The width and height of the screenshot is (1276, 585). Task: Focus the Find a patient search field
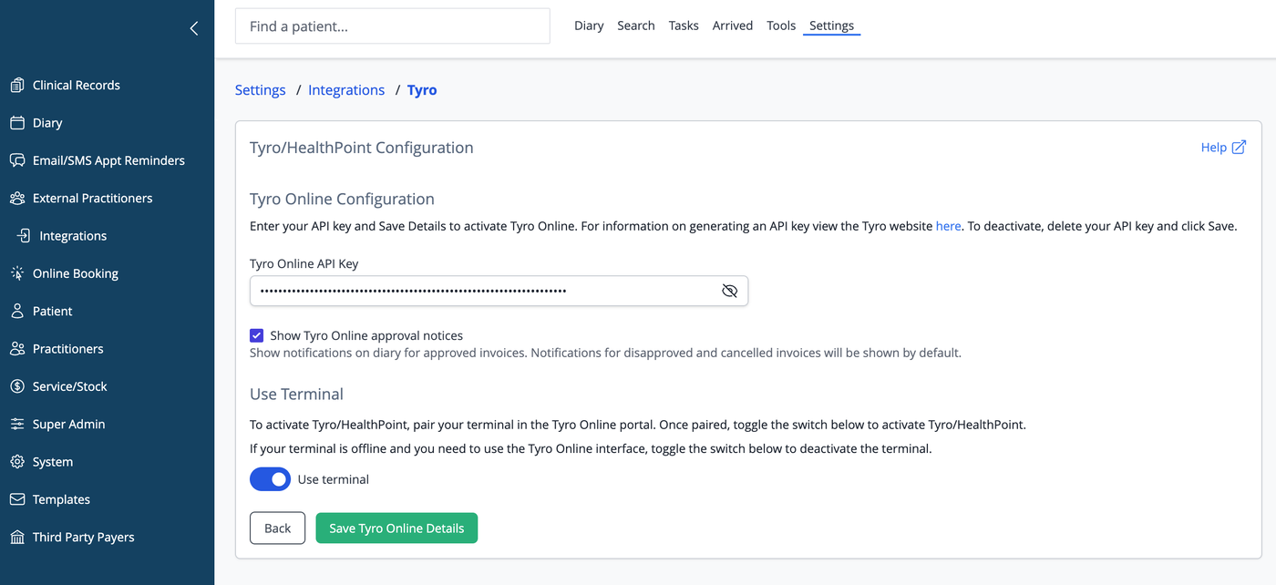tap(392, 26)
